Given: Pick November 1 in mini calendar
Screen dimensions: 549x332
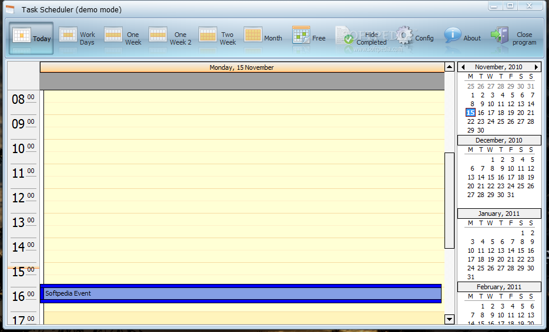Looking at the screenshot, I should click(472, 95).
